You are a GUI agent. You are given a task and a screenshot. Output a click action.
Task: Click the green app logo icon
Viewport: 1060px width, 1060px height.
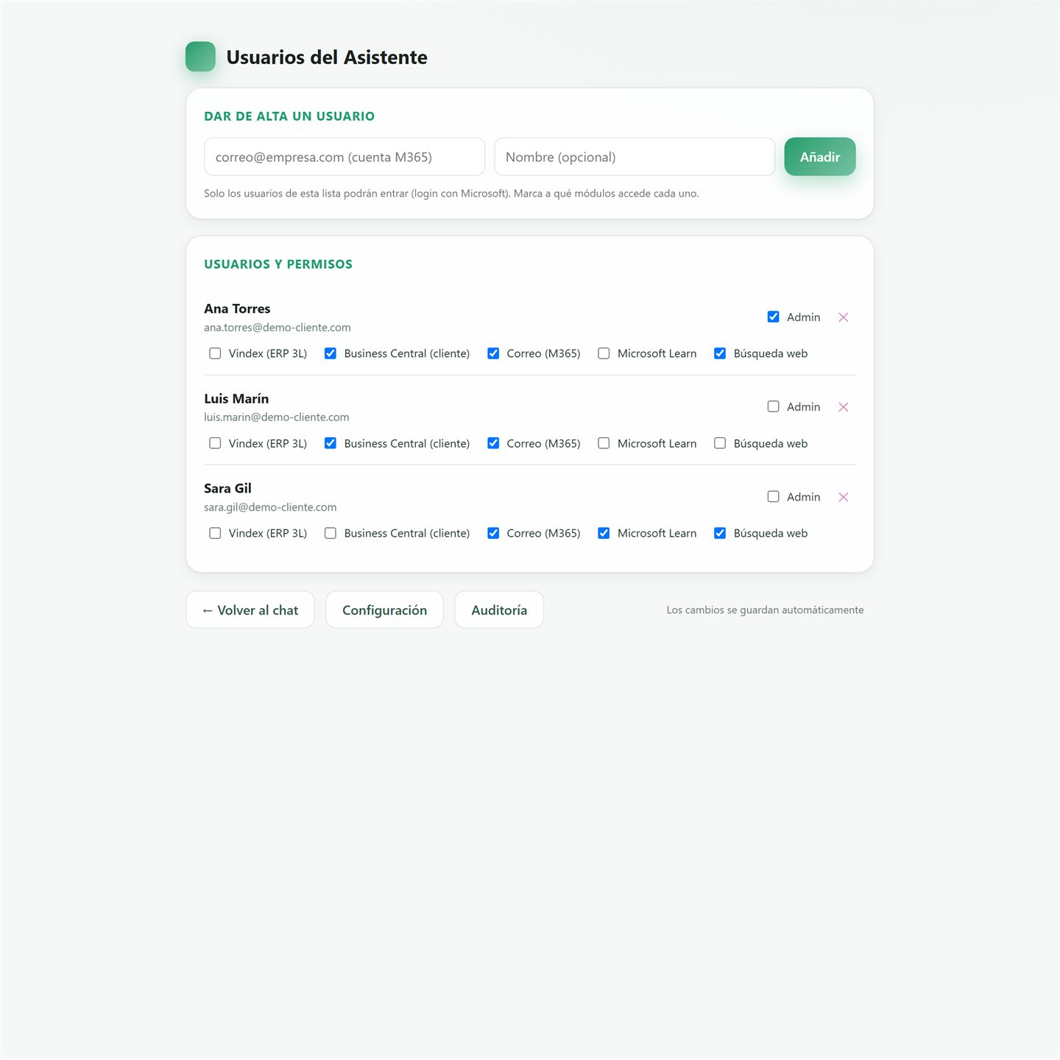[x=200, y=57]
